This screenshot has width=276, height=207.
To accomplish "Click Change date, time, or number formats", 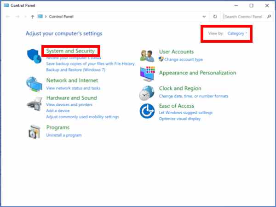I will [x=194, y=96].
